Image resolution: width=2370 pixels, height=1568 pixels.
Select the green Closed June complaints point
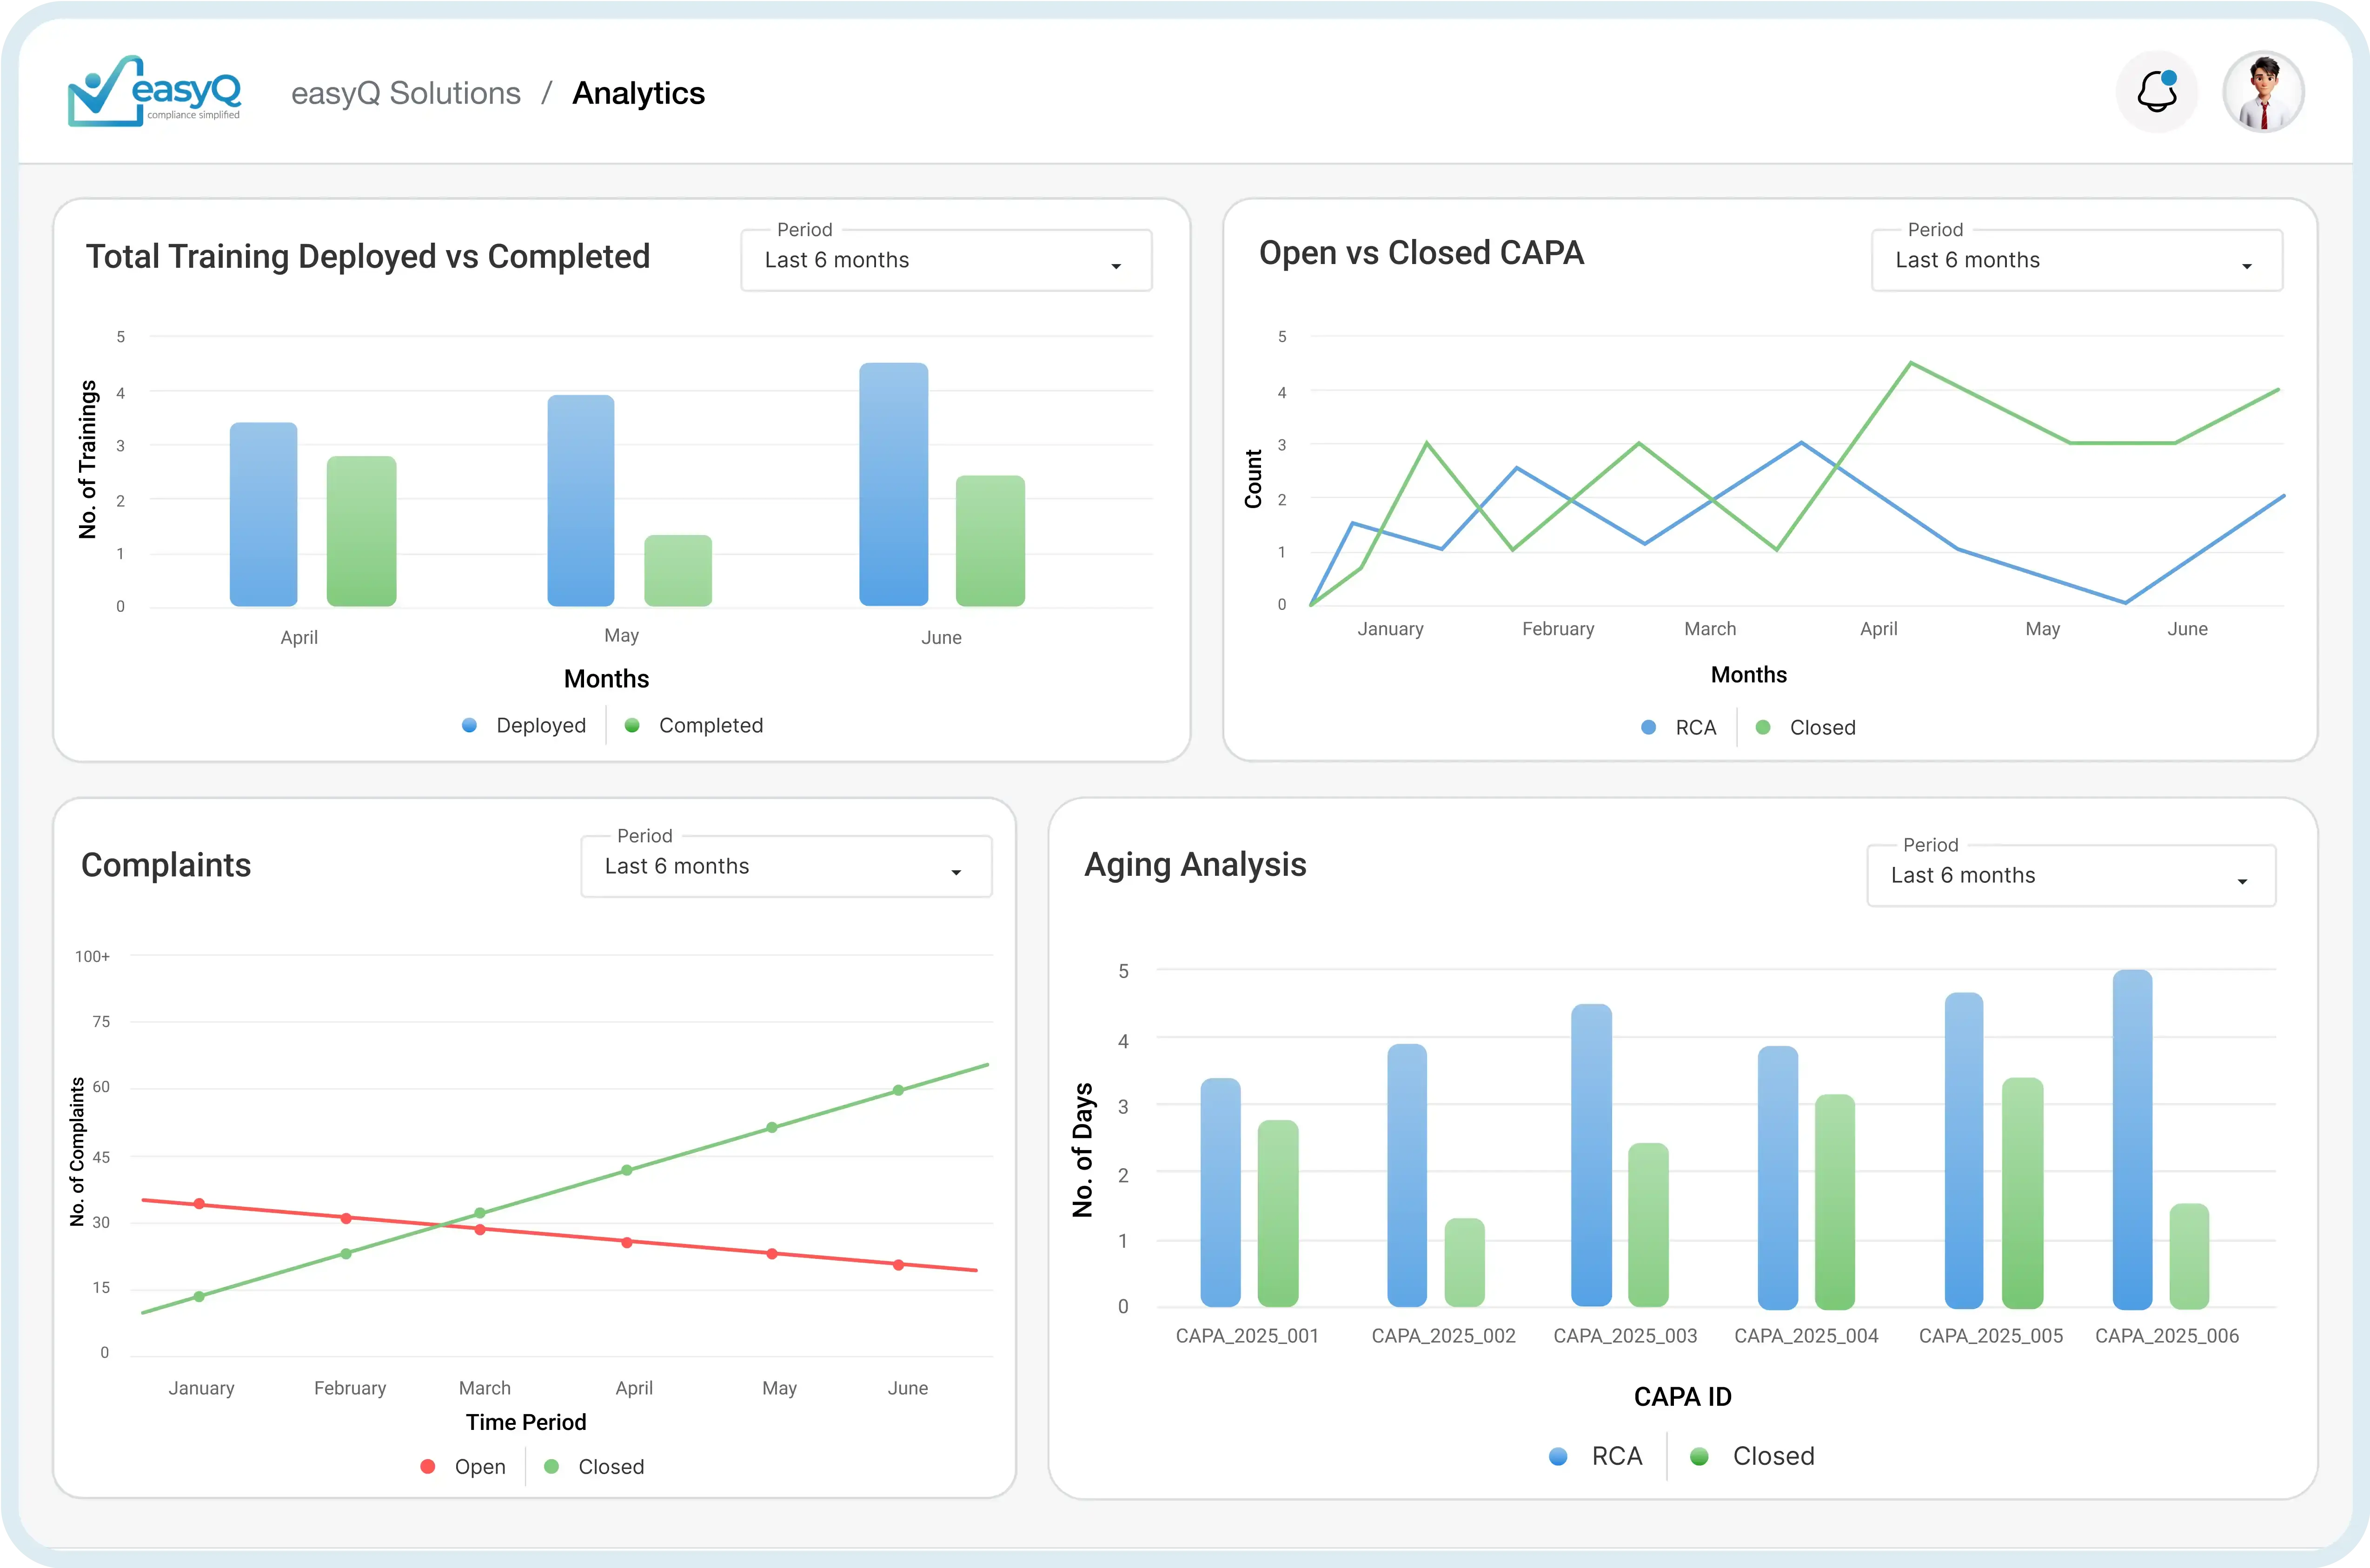[x=898, y=1091]
